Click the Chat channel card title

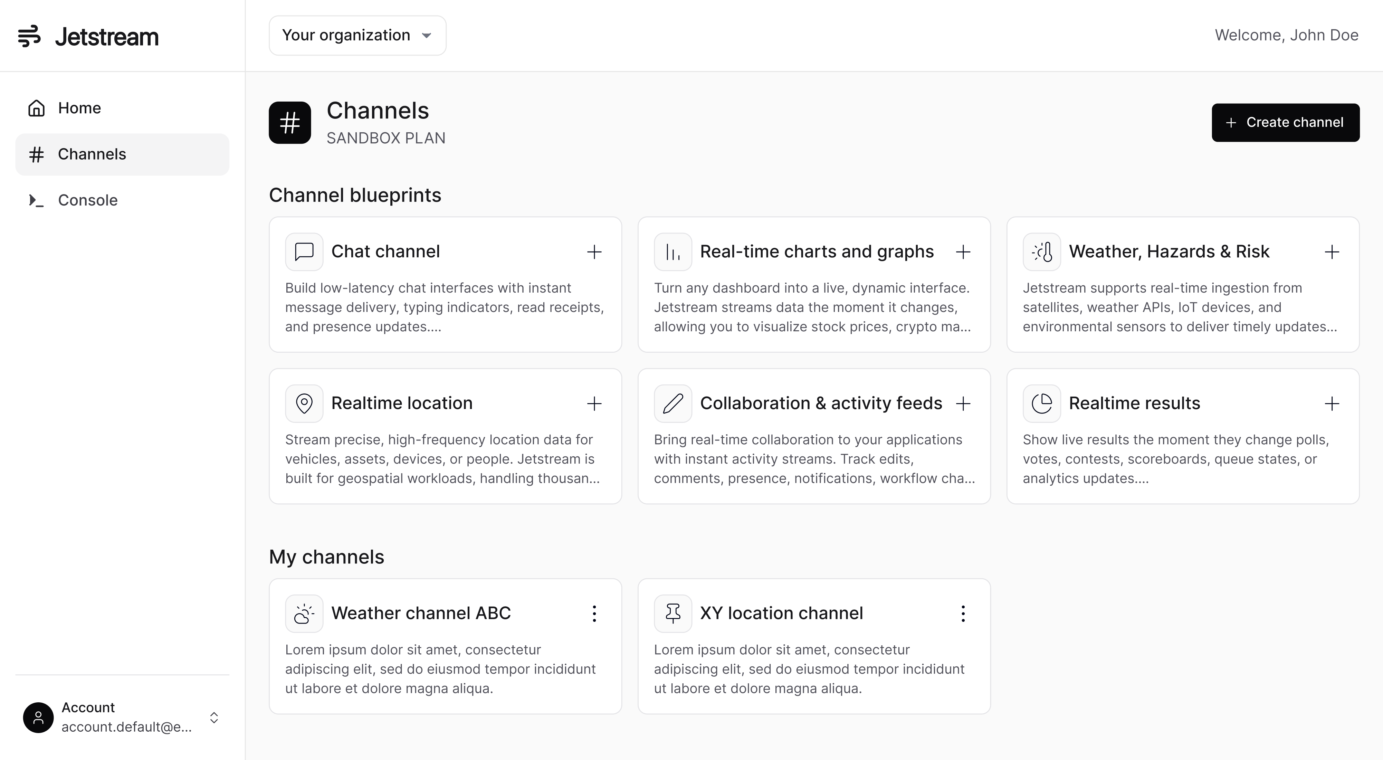tap(385, 251)
